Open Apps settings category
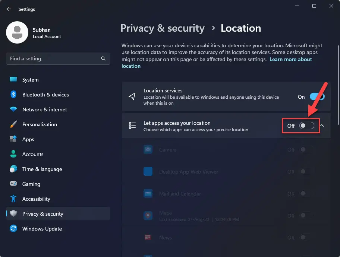 (x=58, y=139)
